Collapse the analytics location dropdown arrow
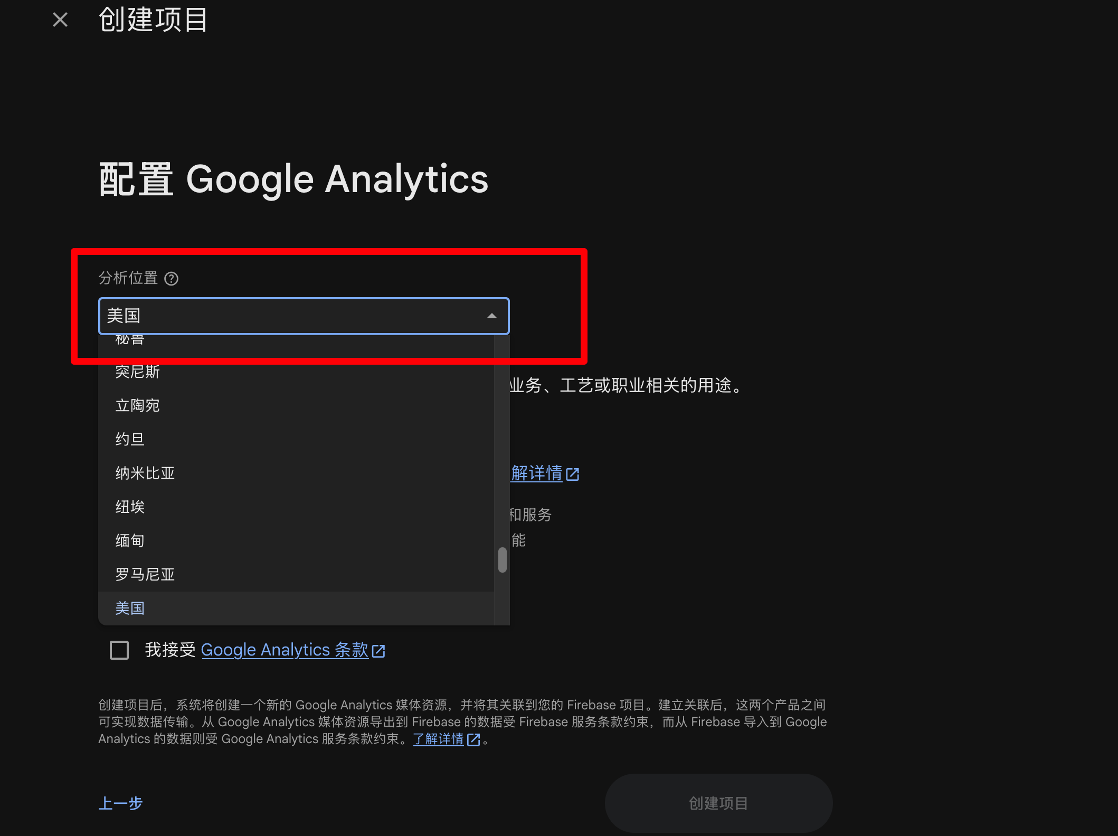 click(x=491, y=316)
